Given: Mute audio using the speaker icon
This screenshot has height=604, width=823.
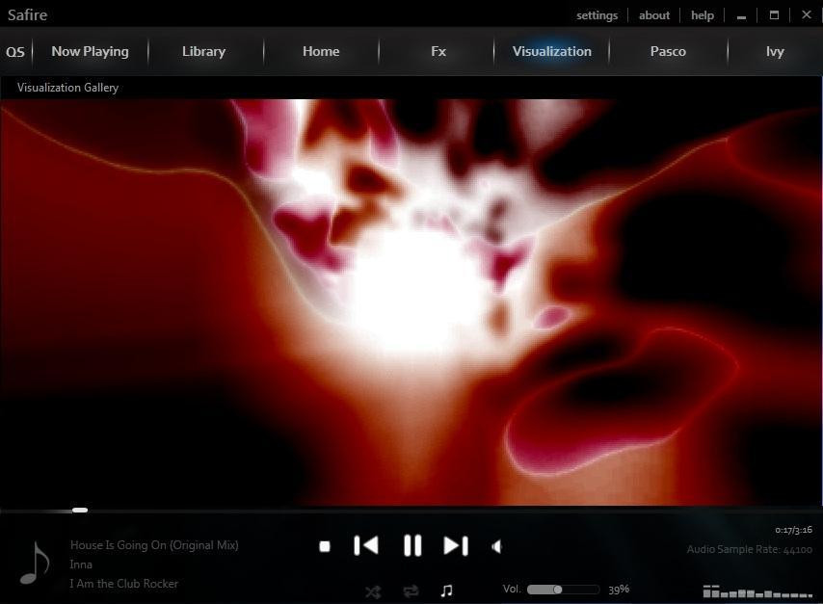Looking at the screenshot, I should coord(496,547).
